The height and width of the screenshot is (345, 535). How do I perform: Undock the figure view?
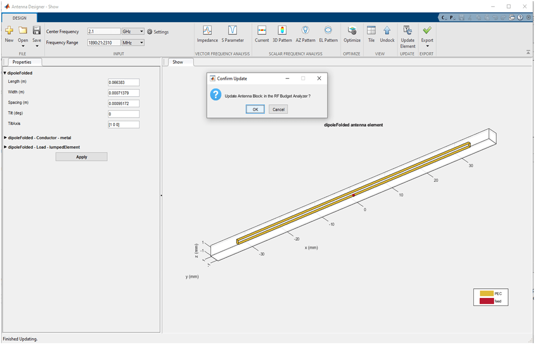pyautogui.click(x=387, y=34)
